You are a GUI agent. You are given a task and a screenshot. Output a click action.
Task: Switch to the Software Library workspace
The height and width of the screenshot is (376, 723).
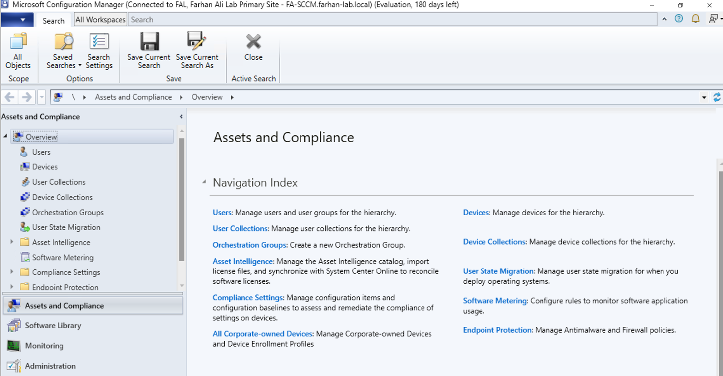pyautogui.click(x=53, y=325)
